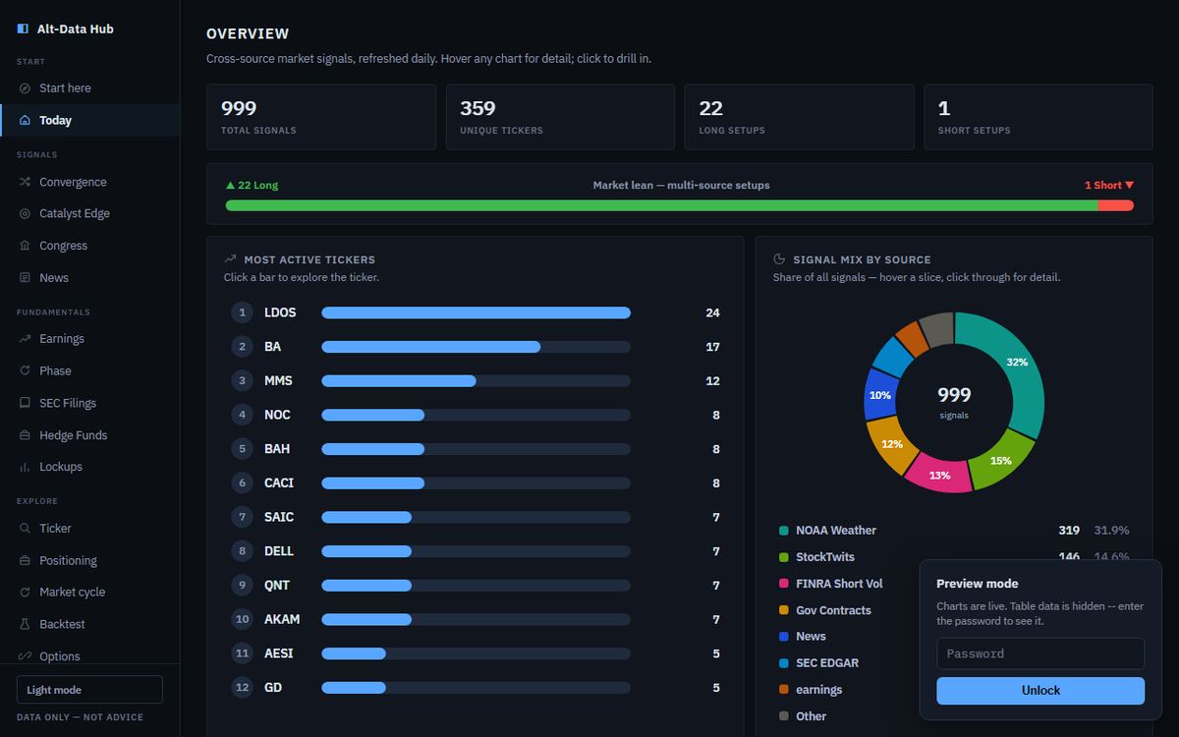Image resolution: width=1179 pixels, height=737 pixels.
Task: Click the Phase cycle icon
Action: [25, 370]
